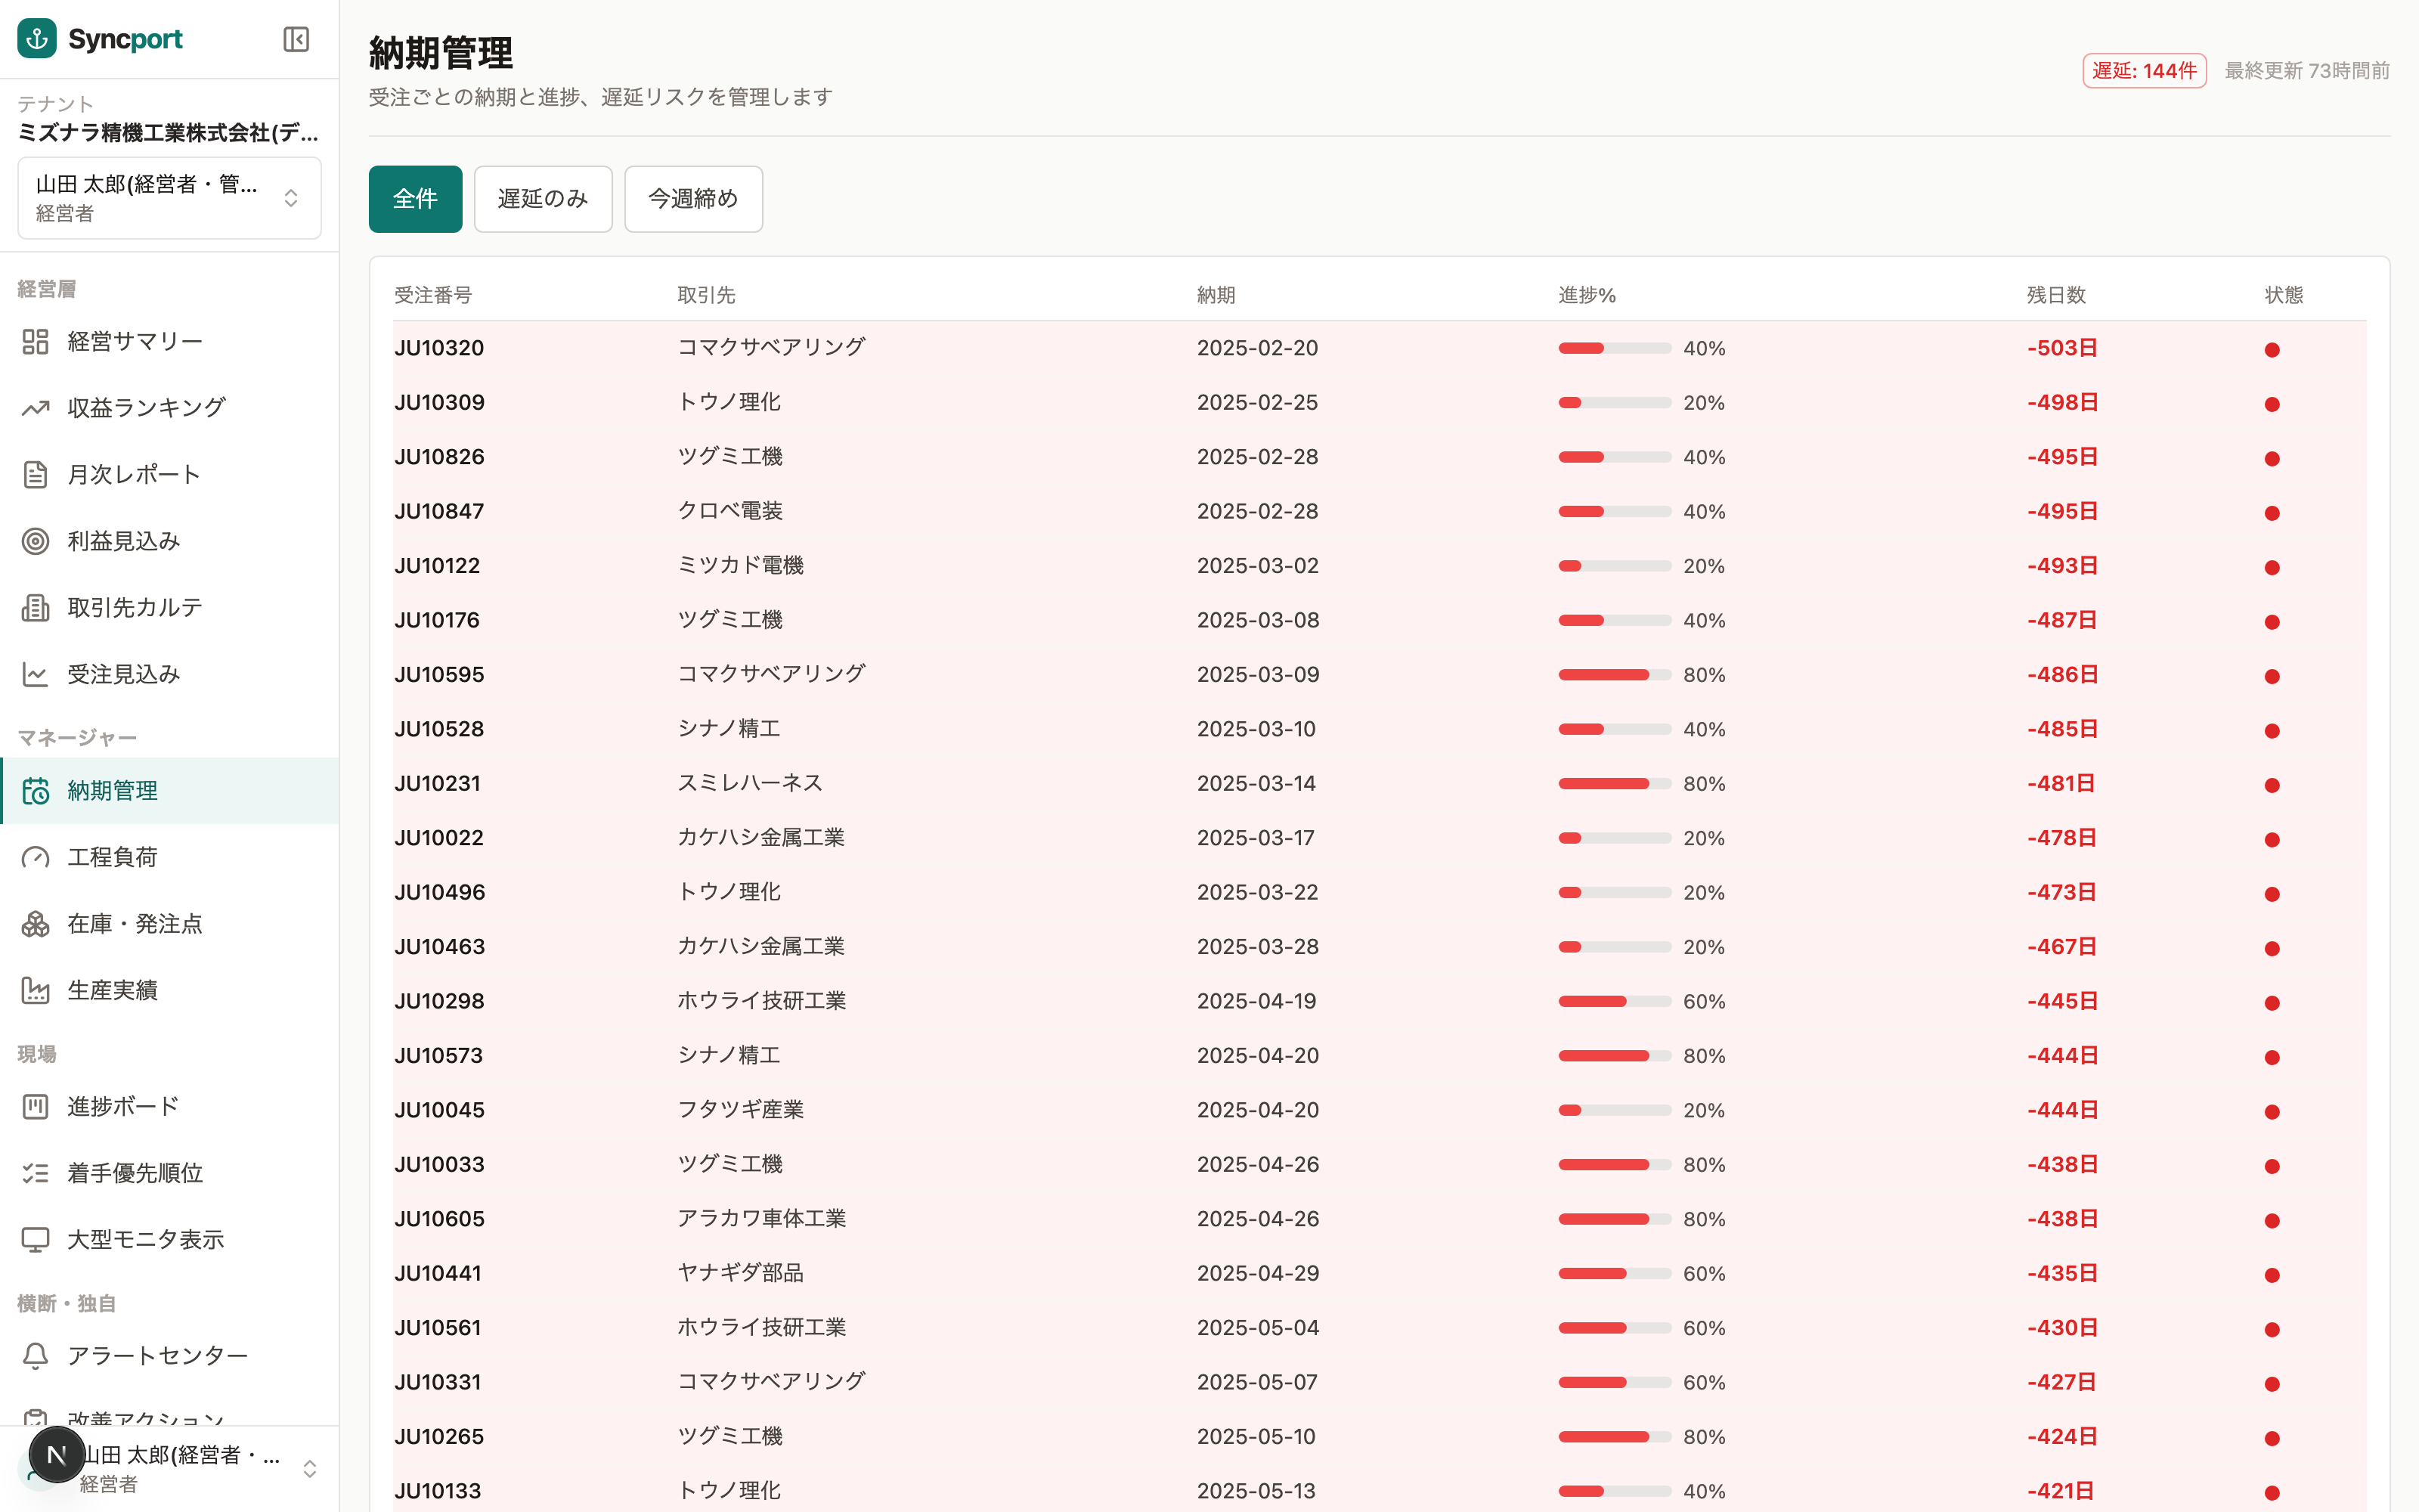
Task: Go to 経営サマリー menu item
Action: (169, 342)
